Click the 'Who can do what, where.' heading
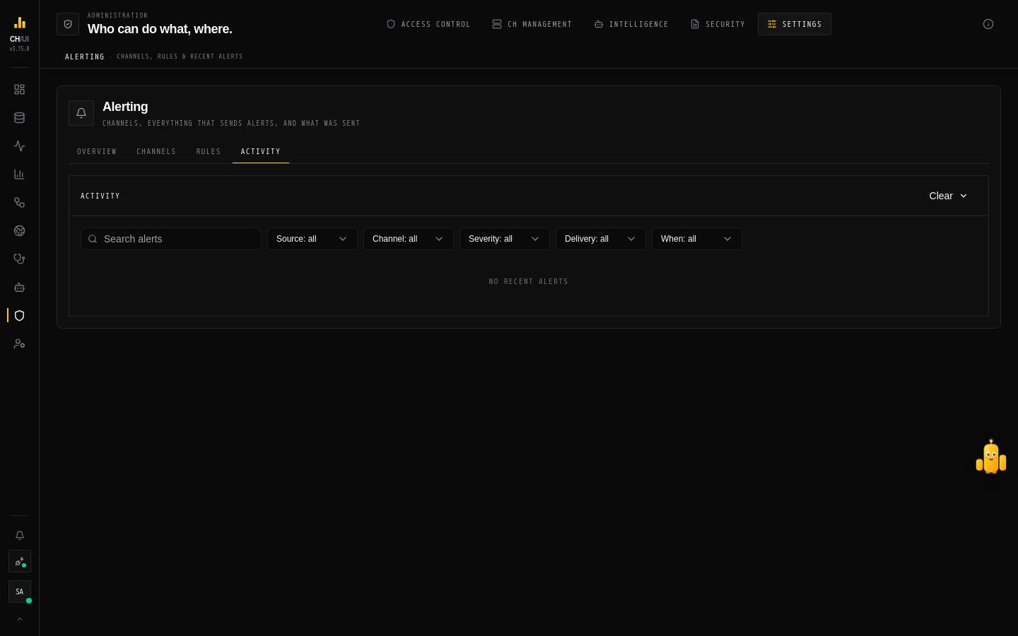The image size is (1018, 636). point(160,29)
